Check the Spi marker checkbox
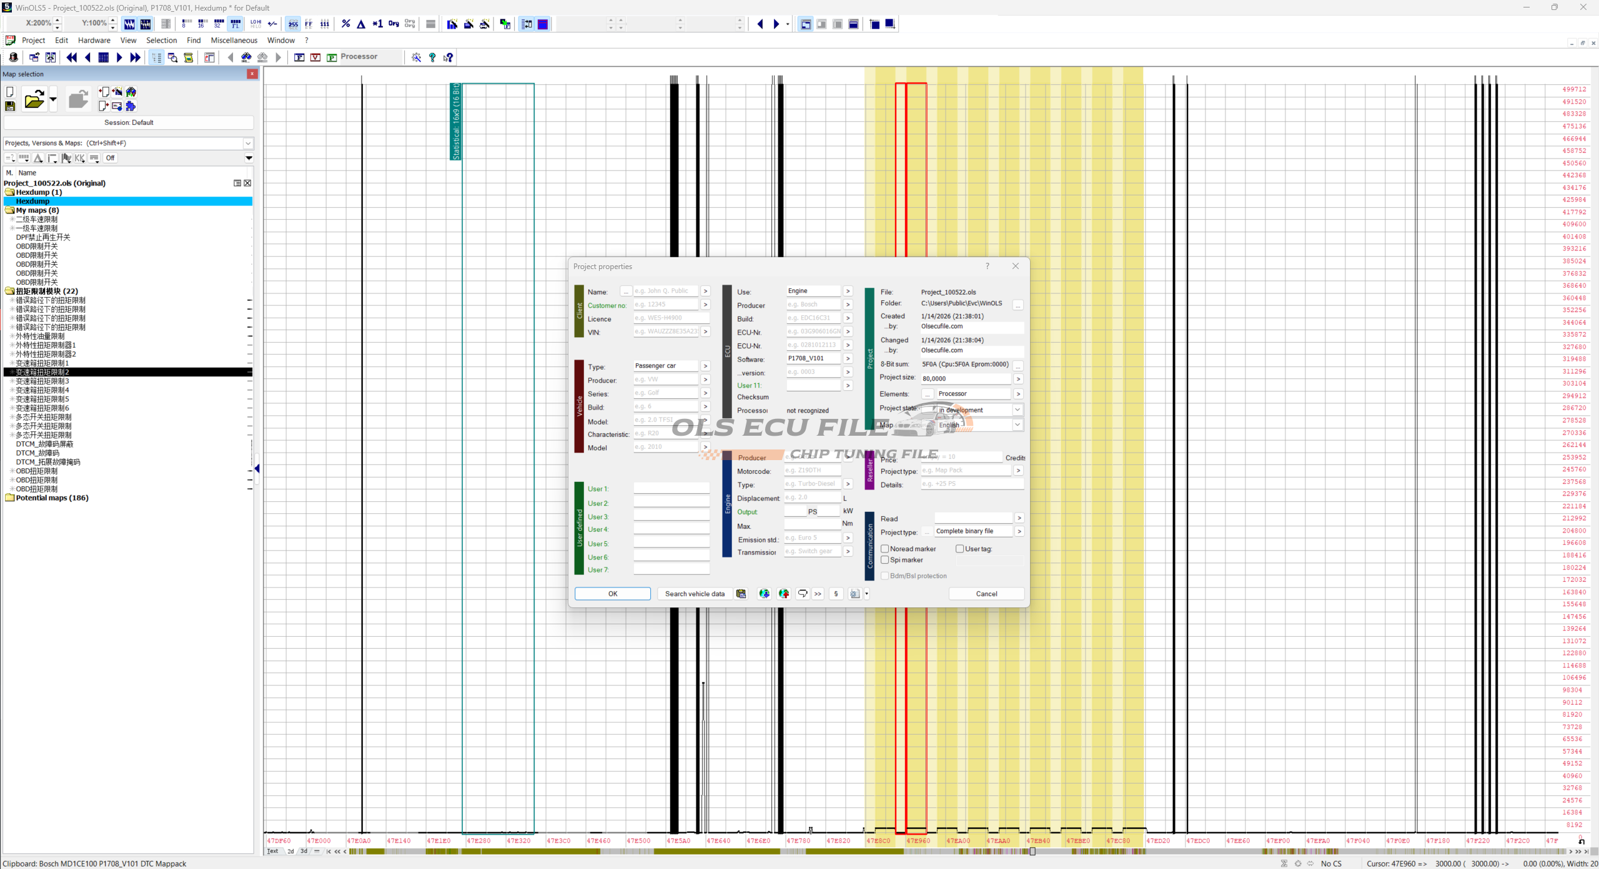 coord(885,560)
